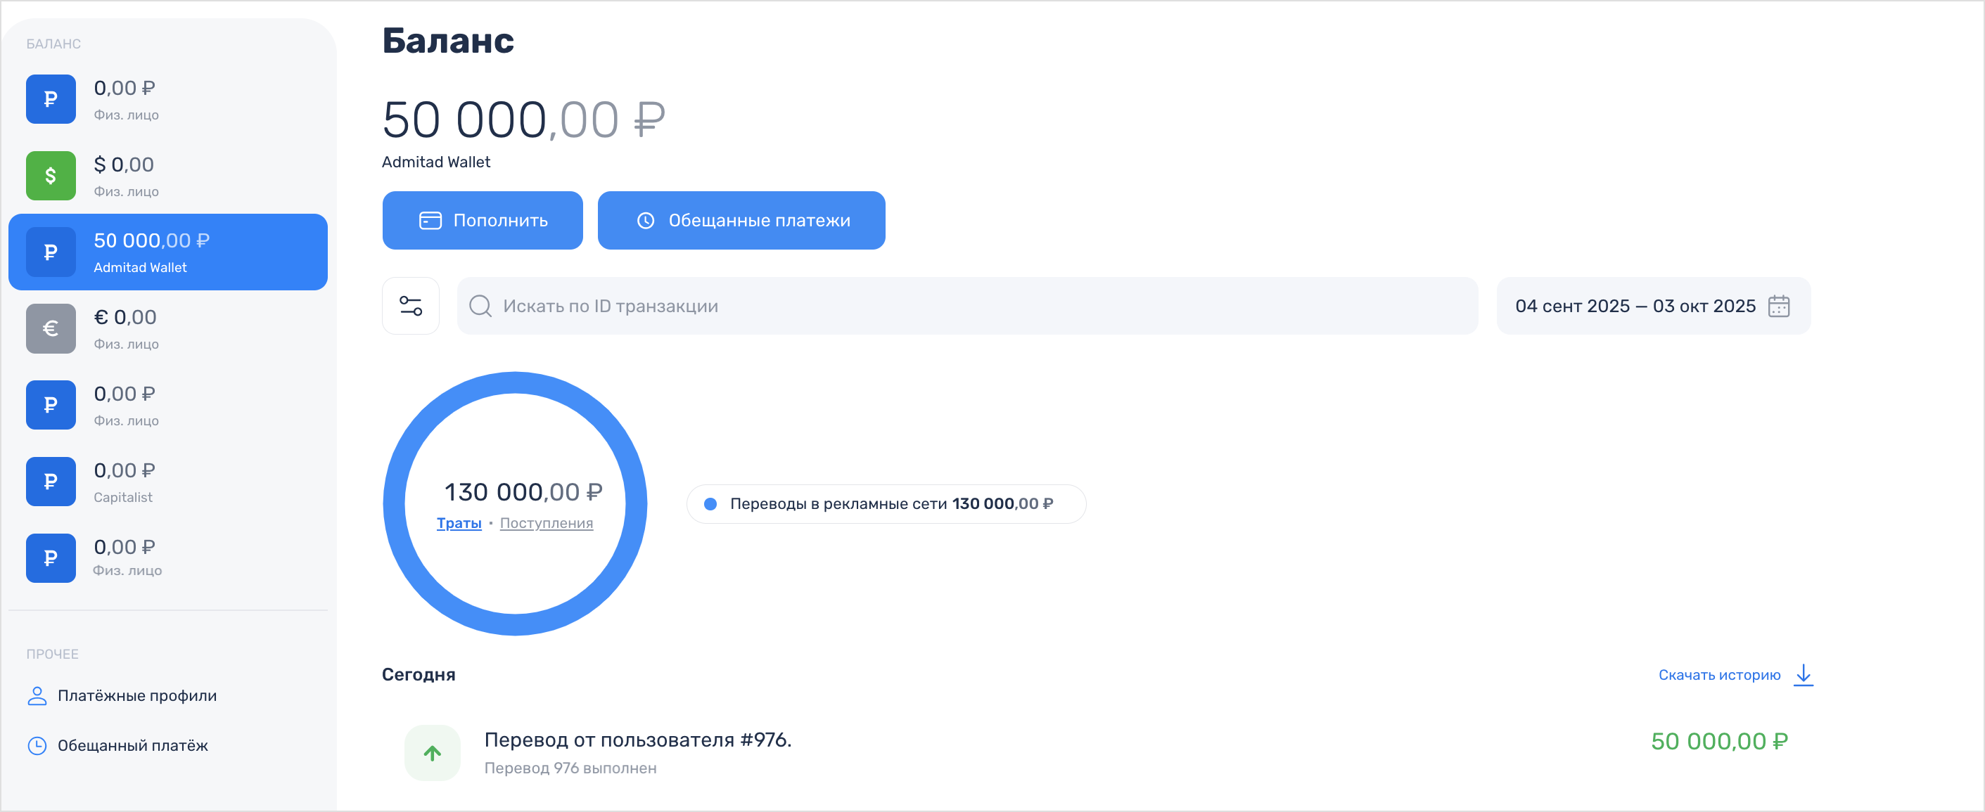This screenshot has width=1985, height=812.
Task: Select the Admitad Wallet 50 000,00 ₽ account
Action: 168,252
